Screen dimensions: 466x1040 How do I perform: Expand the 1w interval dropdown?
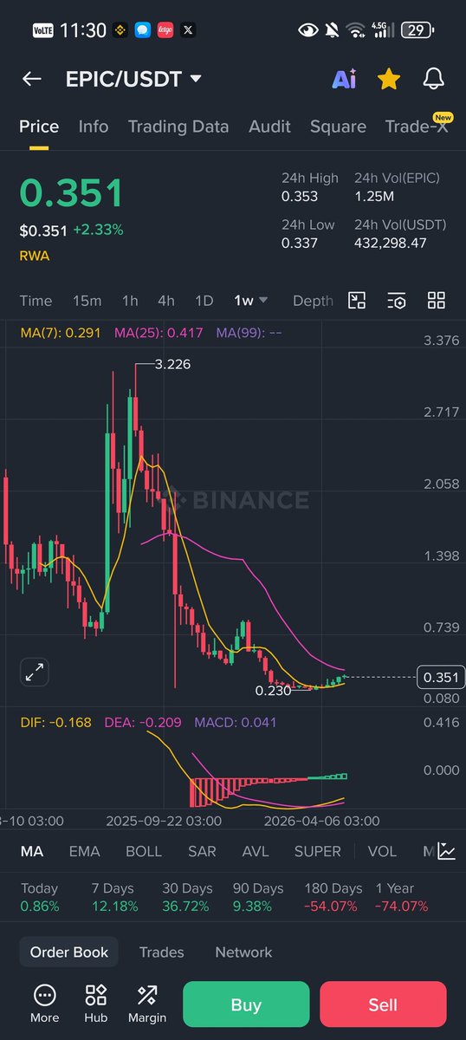pyautogui.click(x=250, y=301)
